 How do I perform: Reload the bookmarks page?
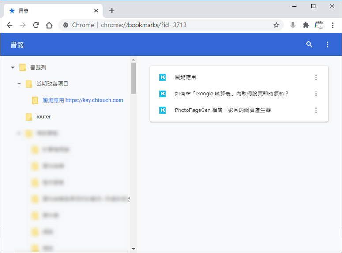point(36,25)
